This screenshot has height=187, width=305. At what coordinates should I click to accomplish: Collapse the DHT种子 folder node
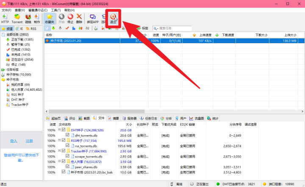[60, 130]
